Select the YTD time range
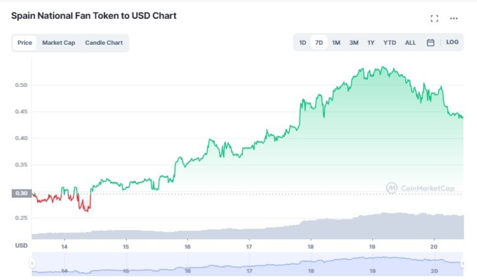The width and height of the screenshot is (477, 280). click(389, 43)
